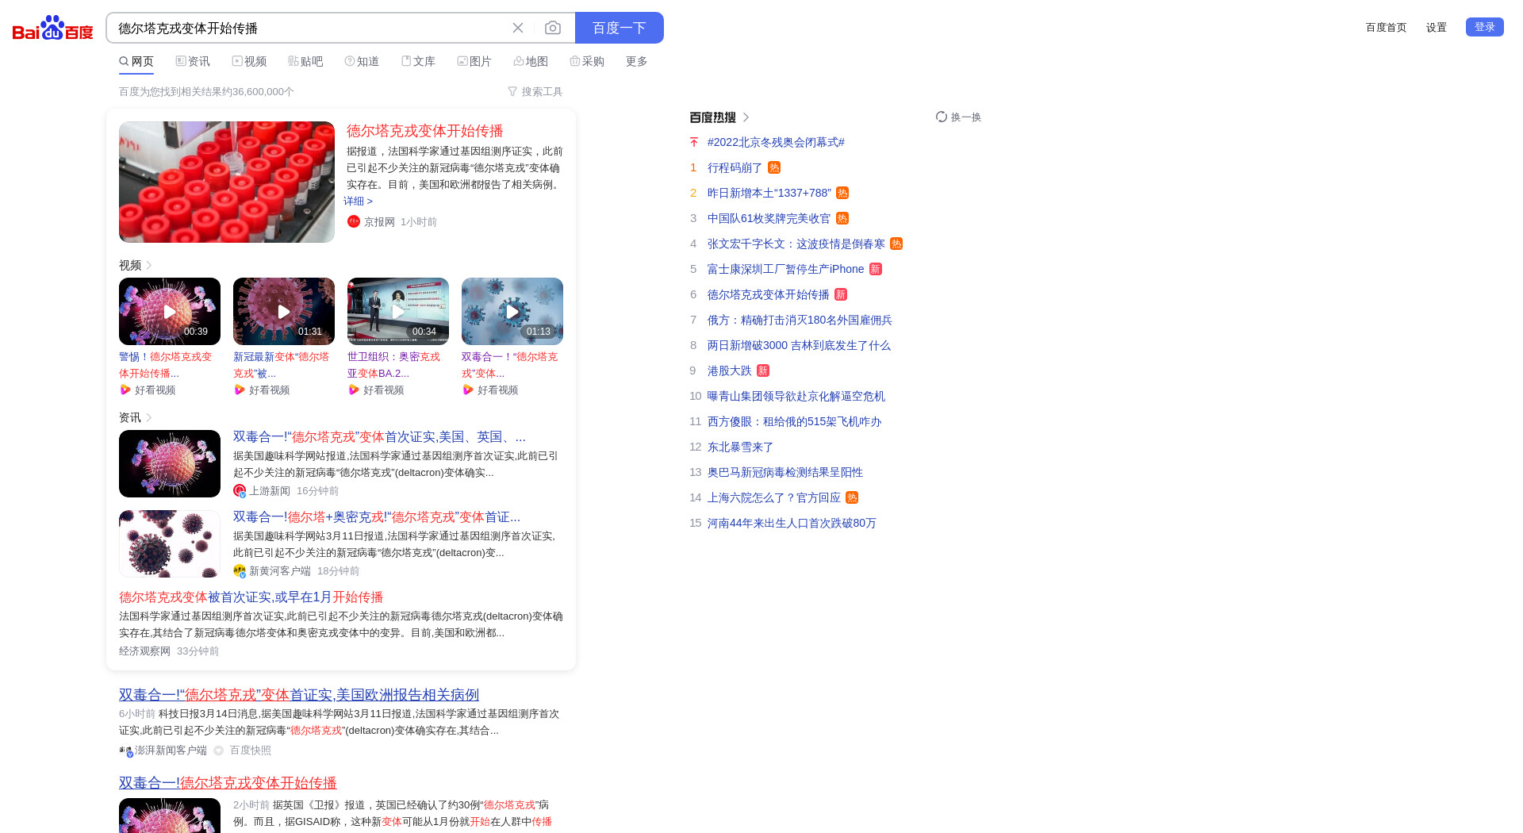Open hot search 富士康深圳工厂暂停生产iPhone

click(785, 269)
